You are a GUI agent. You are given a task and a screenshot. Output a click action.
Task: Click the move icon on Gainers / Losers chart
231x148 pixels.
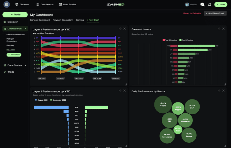coord(219,29)
